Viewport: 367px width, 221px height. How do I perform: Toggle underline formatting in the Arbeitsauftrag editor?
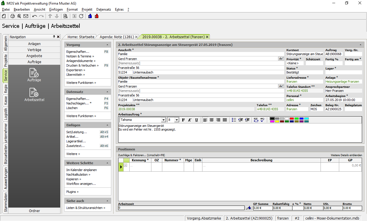[196, 120]
